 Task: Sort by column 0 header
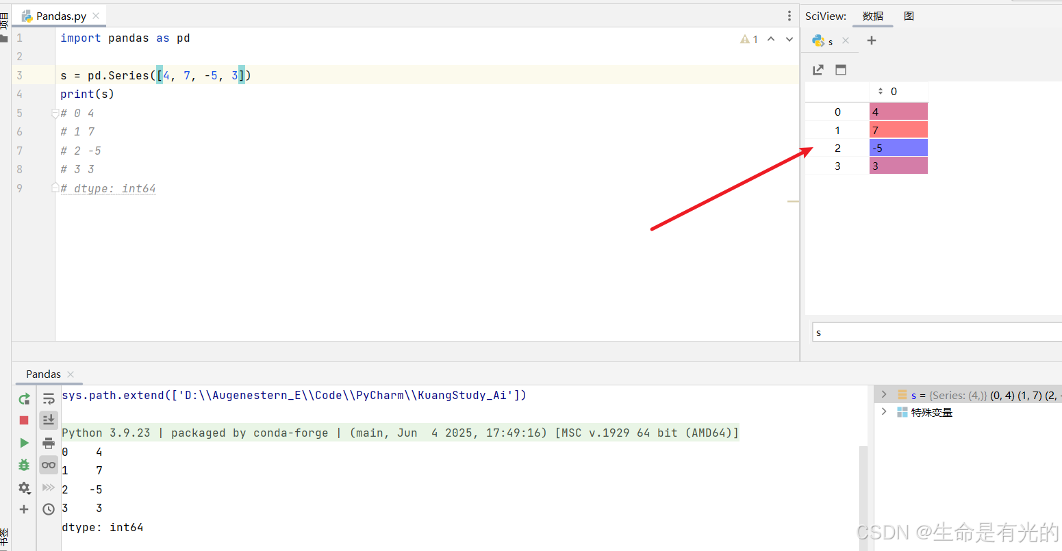pos(898,92)
